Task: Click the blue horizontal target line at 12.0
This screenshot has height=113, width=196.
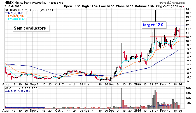Action: pos(179,25)
